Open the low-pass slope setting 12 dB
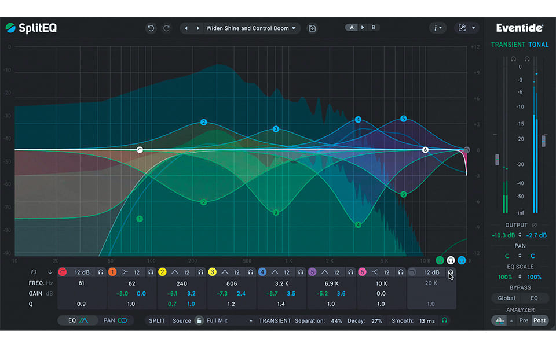The width and height of the screenshot is (556, 347). [432, 272]
